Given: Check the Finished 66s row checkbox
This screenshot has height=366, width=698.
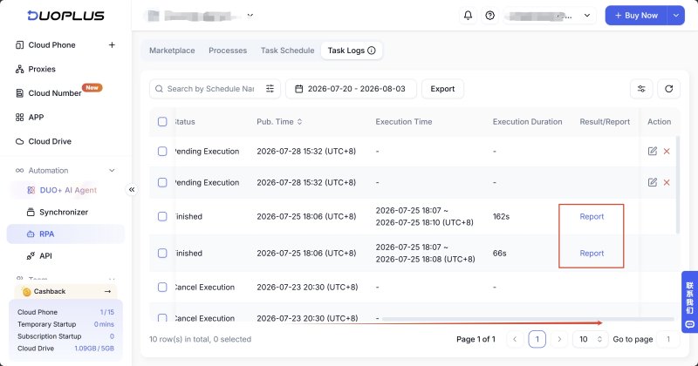Looking at the screenshot, I should tap(162, 253).
